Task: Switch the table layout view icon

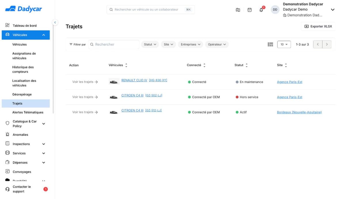Action: pos(270,44)
